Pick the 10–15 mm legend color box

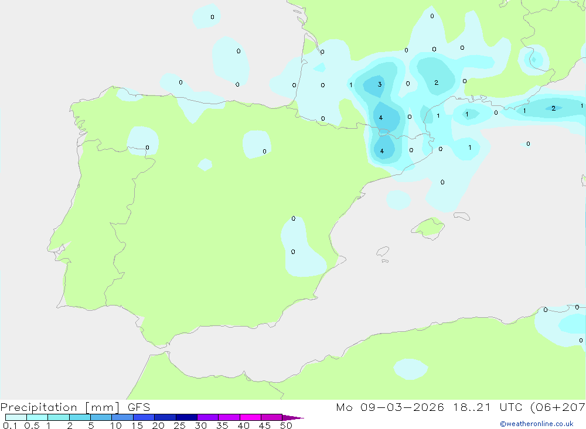tap(122, 417)
